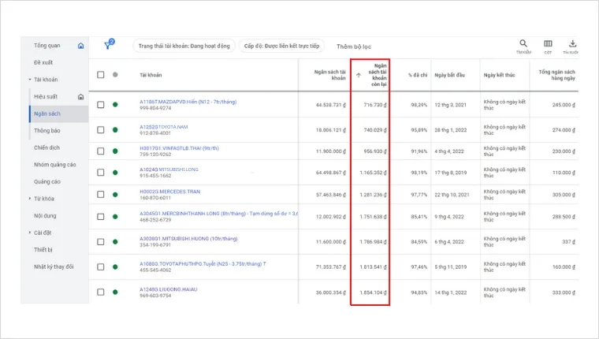Click remaining budget value 716.730 ₫
This screenshot has width=599, height=339.
375,105
